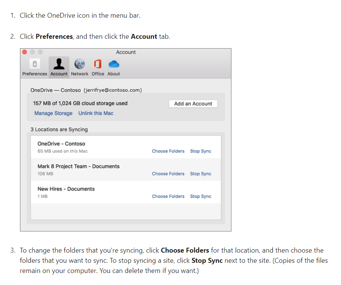Stop Sync for Mark 8 Project Team
Viewport: 341px width, 285px height.
201,174
